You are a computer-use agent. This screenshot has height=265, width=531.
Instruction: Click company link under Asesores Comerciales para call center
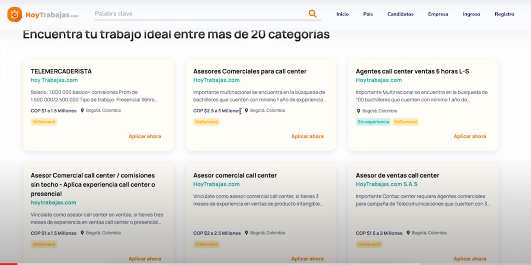pyautogui.click(x=216, y=80)
